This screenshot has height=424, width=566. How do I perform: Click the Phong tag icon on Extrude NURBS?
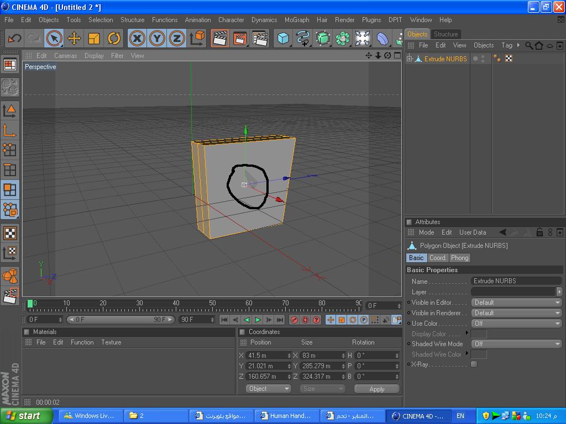point(497,59)
